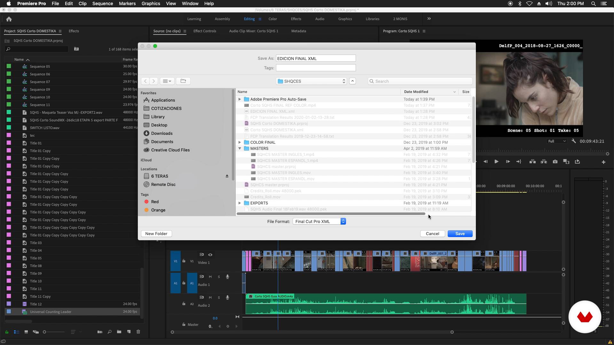Switch Project panel to icon view
614x345 pixels.
click(26, 332)
